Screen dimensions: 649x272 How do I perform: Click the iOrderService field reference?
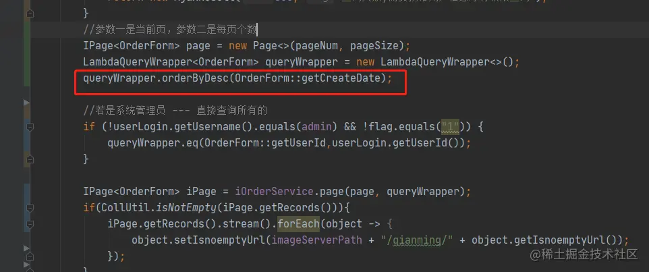pyautogui.click(x=275, y=192)
